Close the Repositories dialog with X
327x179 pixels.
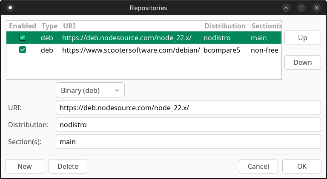coord(316,8)
